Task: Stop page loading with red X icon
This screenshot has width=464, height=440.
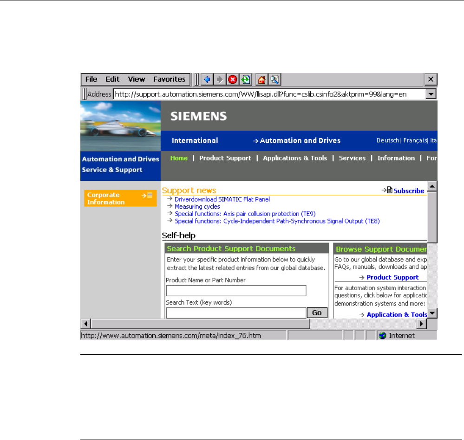Action: (x=233, y=79)
